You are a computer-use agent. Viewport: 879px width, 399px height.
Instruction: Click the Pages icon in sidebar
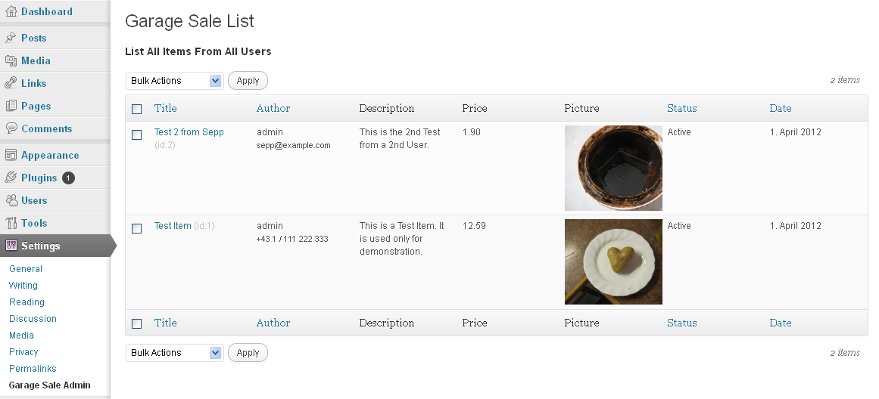(x=11, y=106)
